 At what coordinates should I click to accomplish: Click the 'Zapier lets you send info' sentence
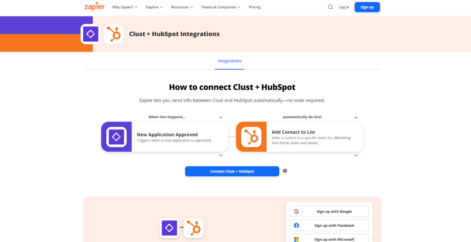(x=232, y=101)
